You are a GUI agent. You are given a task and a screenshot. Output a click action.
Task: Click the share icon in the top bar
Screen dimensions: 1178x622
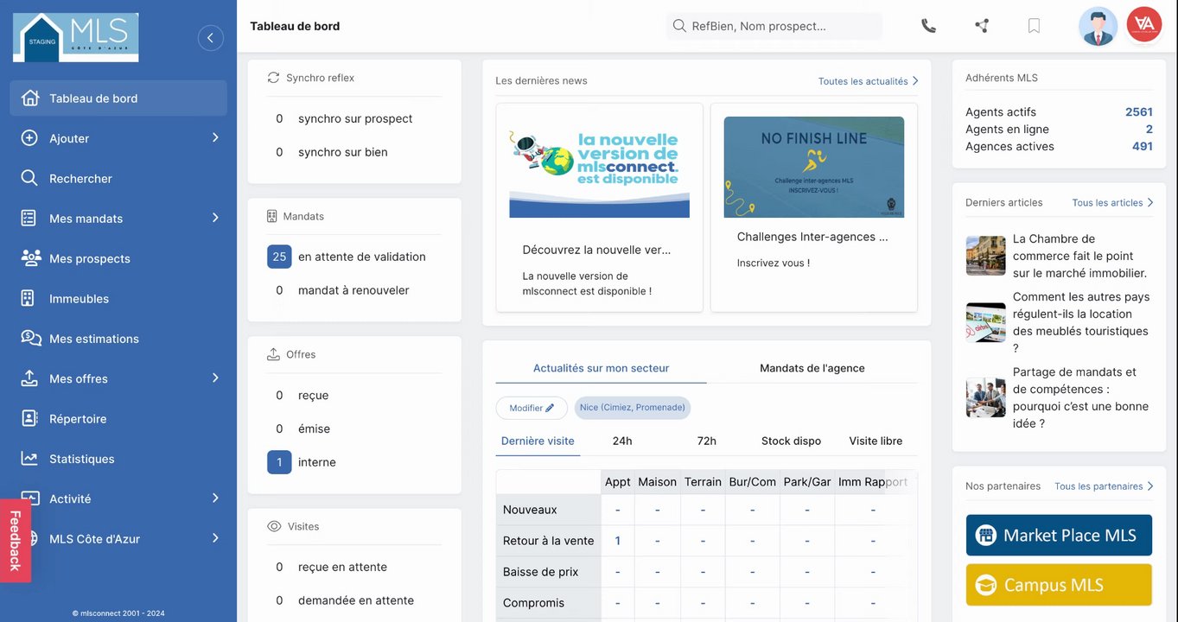(x=982, y=26)
